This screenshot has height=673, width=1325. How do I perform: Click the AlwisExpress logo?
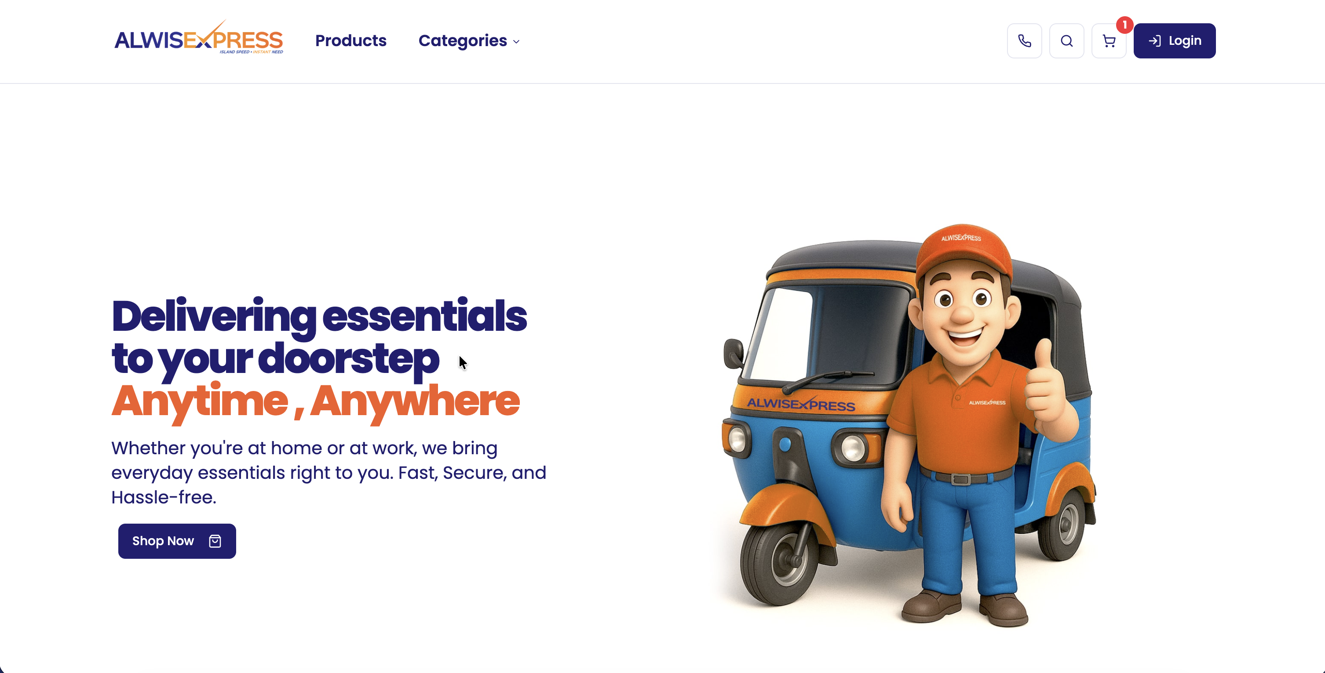click(x=198, y=37)
